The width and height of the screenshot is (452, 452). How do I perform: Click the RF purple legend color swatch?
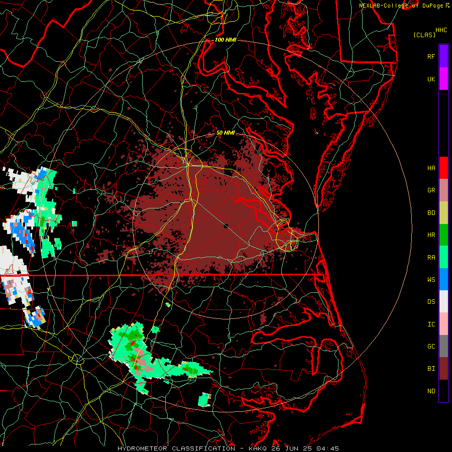point(443,56)
